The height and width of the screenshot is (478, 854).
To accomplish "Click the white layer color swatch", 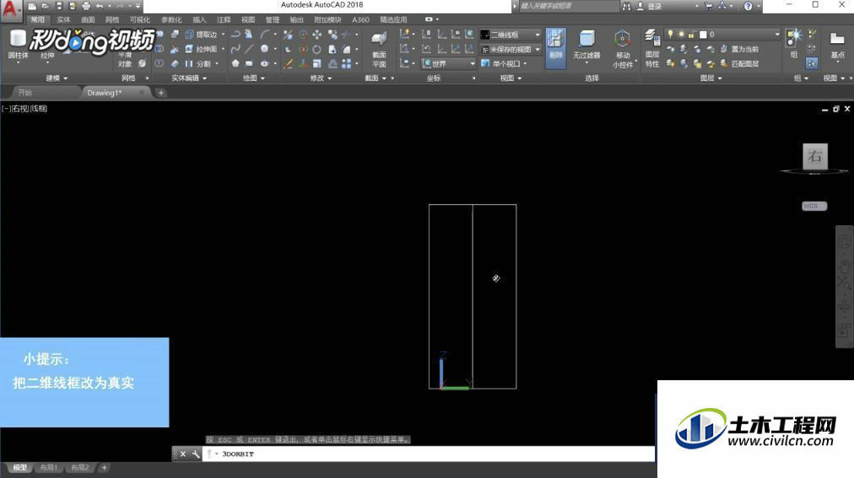I will click(x=703, y=35).
